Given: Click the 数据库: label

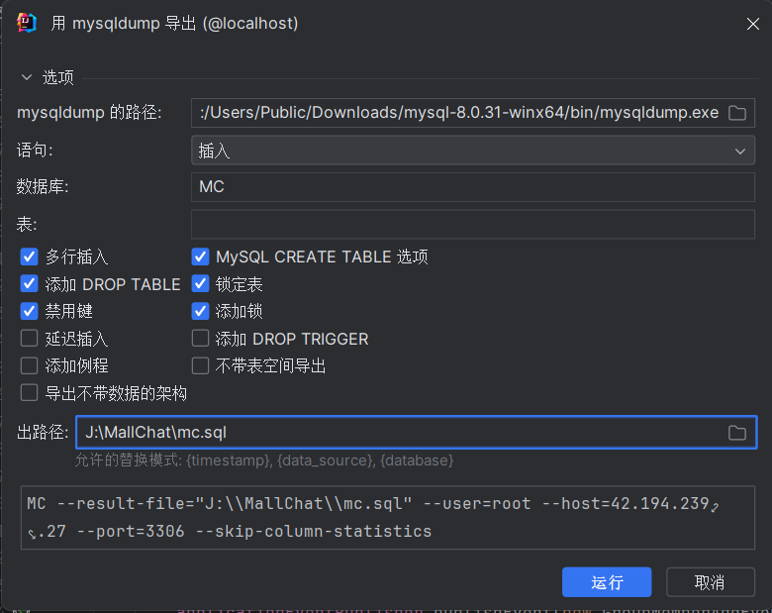Looking at the screenshot, I should pyautogui.click(x=43, y=187).
